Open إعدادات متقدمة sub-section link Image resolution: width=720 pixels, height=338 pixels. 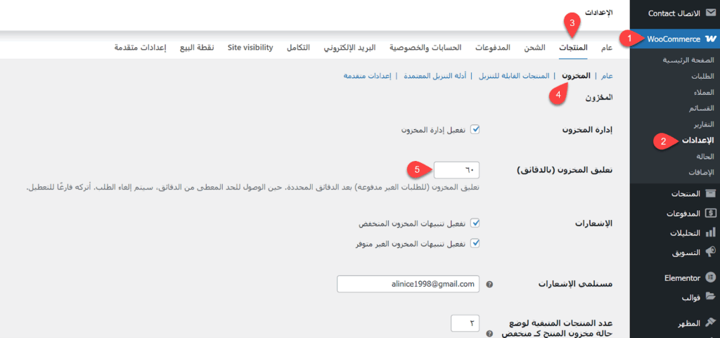click(367, 76)
